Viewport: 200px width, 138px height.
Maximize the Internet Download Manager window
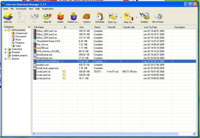click(x=191, y=4)
